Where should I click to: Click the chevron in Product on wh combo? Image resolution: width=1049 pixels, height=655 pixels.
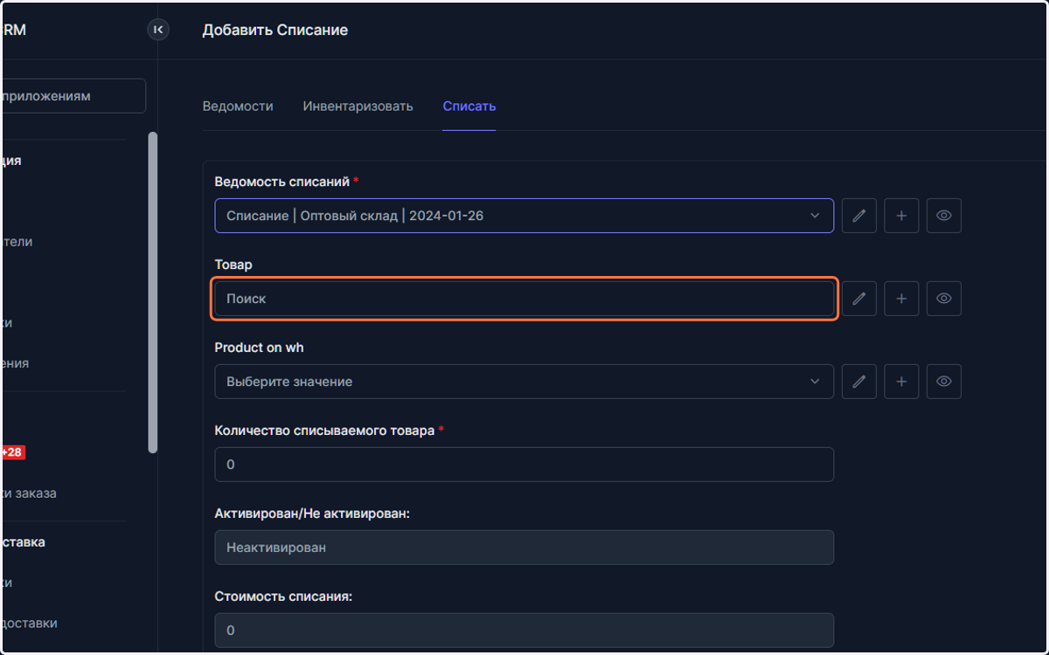tap(815, 382)
